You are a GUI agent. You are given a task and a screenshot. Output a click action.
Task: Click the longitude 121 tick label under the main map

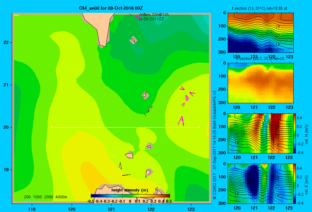pyautogui.click(x=111, y=209)
